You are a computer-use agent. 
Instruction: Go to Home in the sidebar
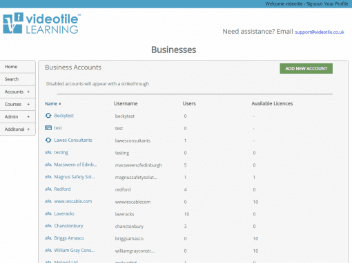pos(18,67)
